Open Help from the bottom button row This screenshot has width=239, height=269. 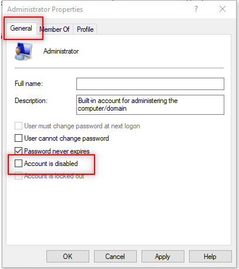pos(210,256)
